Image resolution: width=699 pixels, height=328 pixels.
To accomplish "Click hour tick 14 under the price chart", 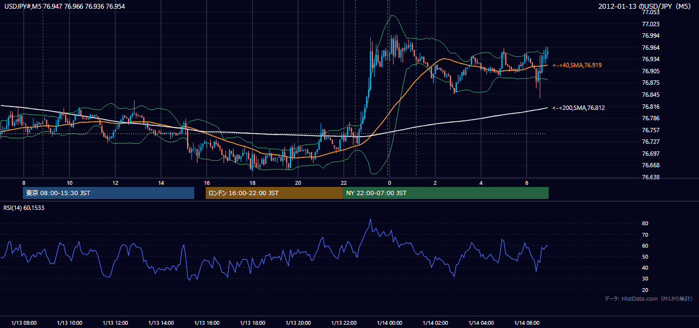I will coord(161,183).
